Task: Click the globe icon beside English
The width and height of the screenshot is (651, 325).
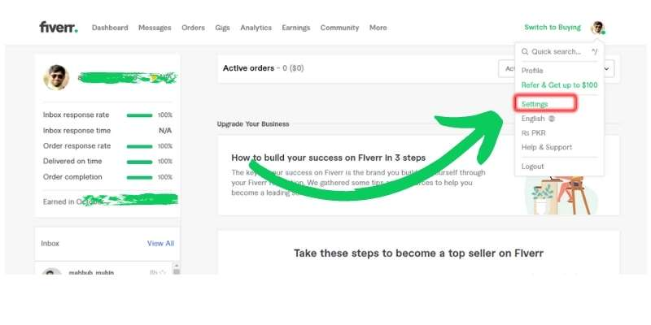Action: [x=552, y=119]
